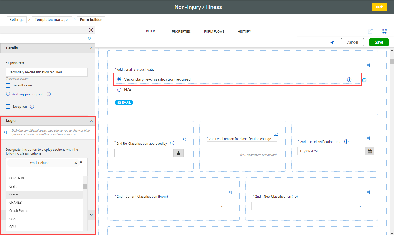This screenshot has width=394, height=235.
Task: Switch to the PROPERTIES tab
Action: 181,32
